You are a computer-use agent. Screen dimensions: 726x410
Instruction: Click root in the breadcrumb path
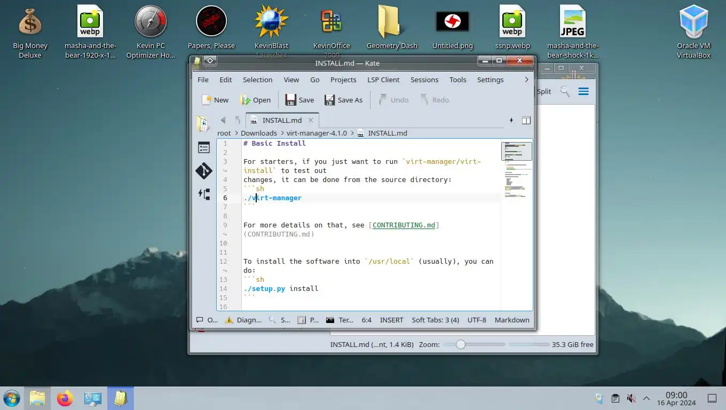[x=224, y=133]
